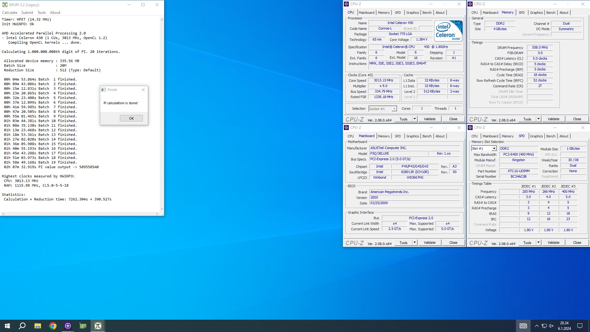Click Core Voltage value 1.384 V

(x=422, y=39)
